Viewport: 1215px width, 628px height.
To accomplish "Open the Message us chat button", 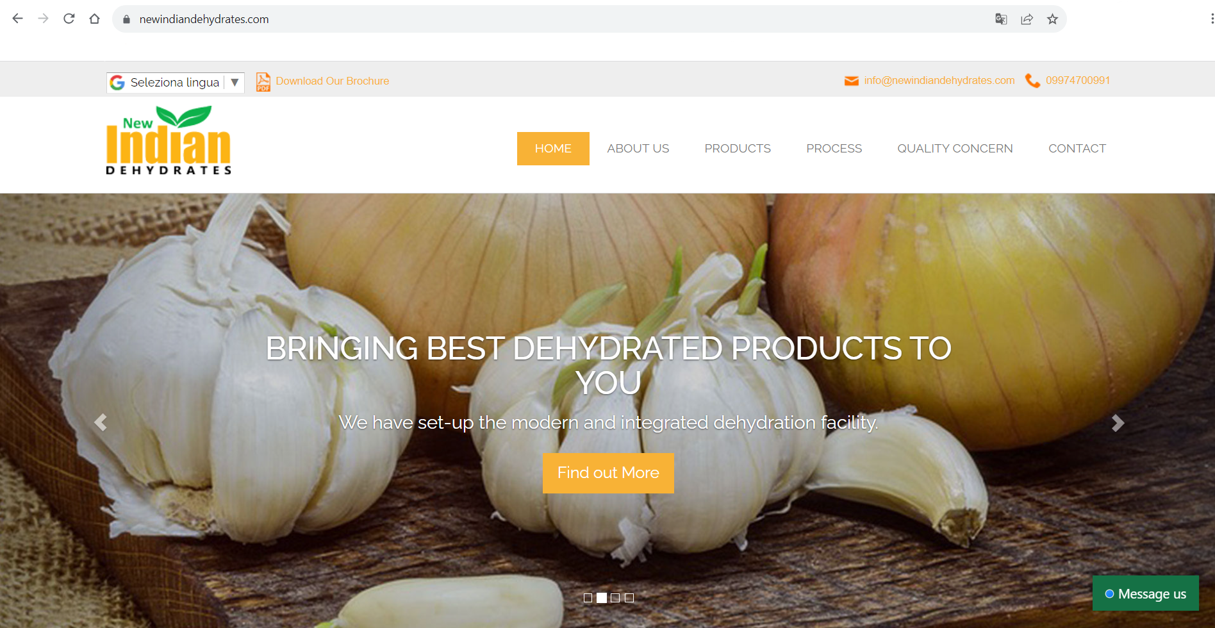I will click(1145, 593).
